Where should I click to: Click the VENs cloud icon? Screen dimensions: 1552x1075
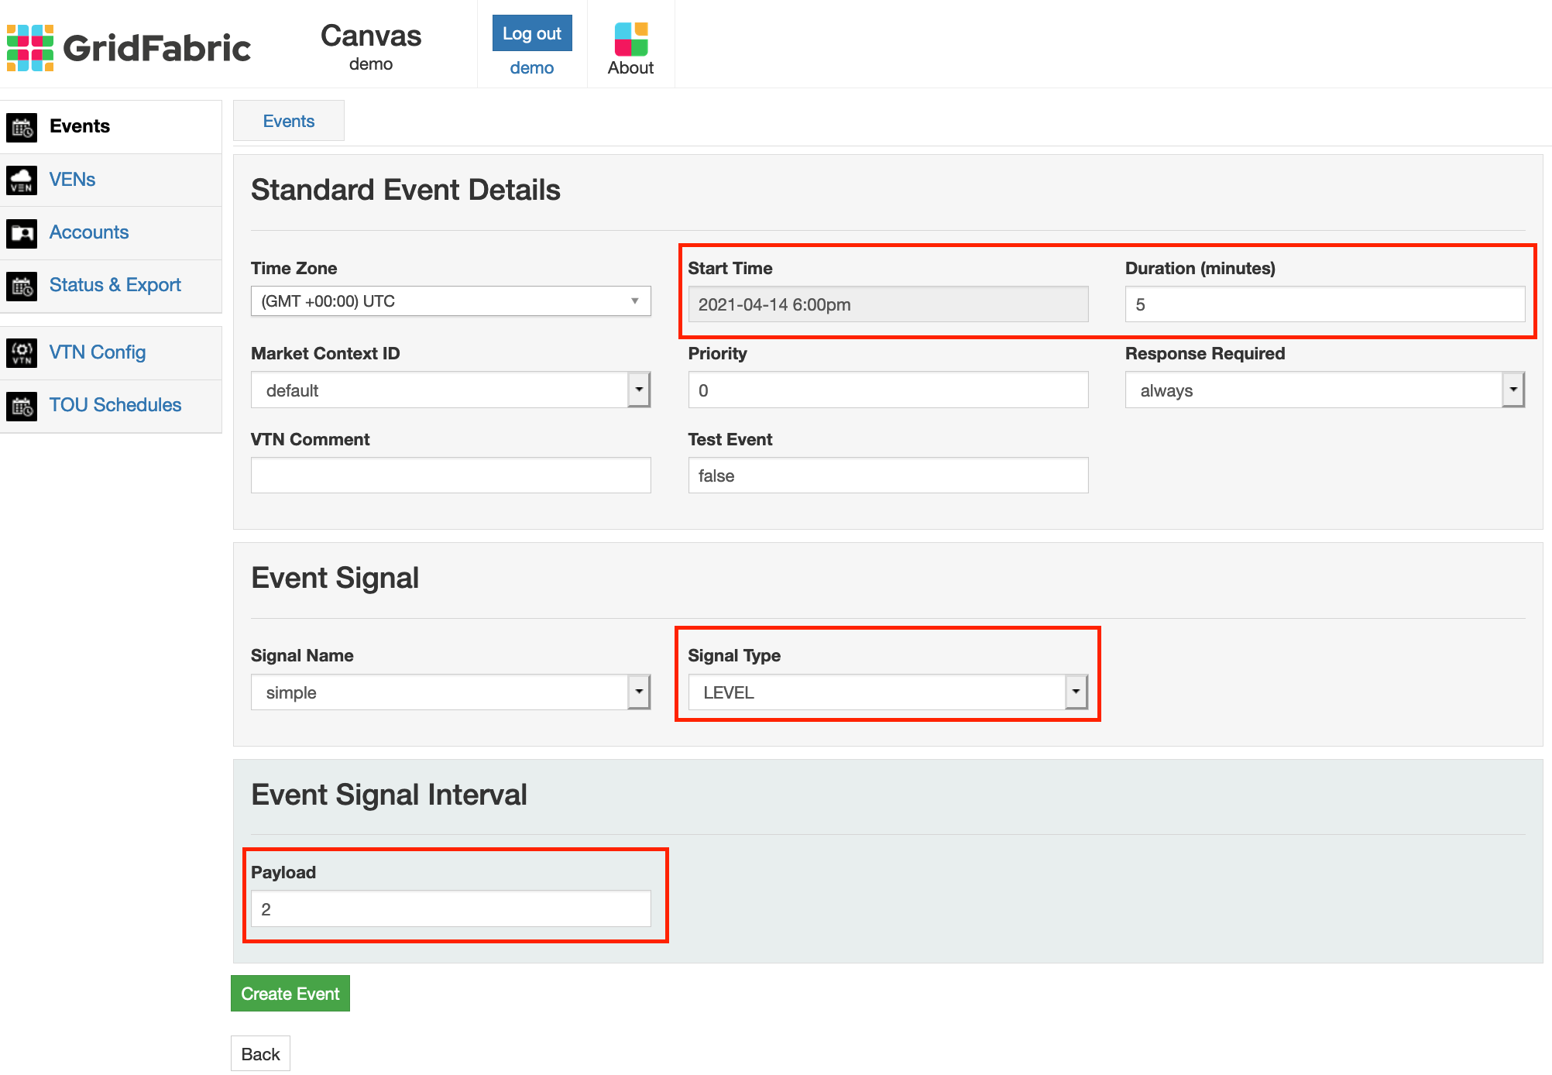point(22,180)
